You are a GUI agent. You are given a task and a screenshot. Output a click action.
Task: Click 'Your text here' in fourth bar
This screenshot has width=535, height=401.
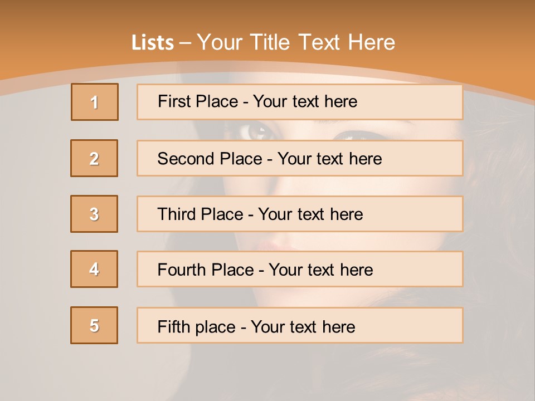click(x=321, y=270)
